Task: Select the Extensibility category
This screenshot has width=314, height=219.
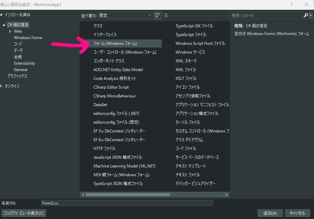Action: pyautogui.click(x=24, y=63)
